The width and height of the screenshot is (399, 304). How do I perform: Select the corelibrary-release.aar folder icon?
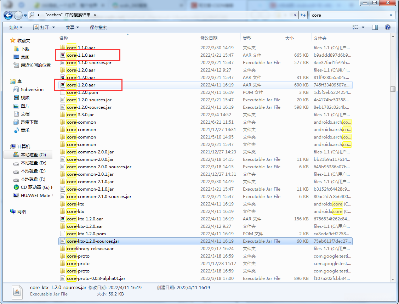(x=63, y=248)
